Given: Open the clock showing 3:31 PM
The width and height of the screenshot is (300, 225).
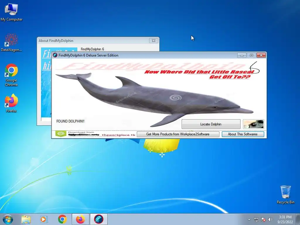Looking at the screenshot, I should tap(285, 219).
